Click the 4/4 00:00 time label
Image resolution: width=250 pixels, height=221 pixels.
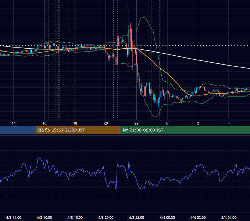pos(167,217)
